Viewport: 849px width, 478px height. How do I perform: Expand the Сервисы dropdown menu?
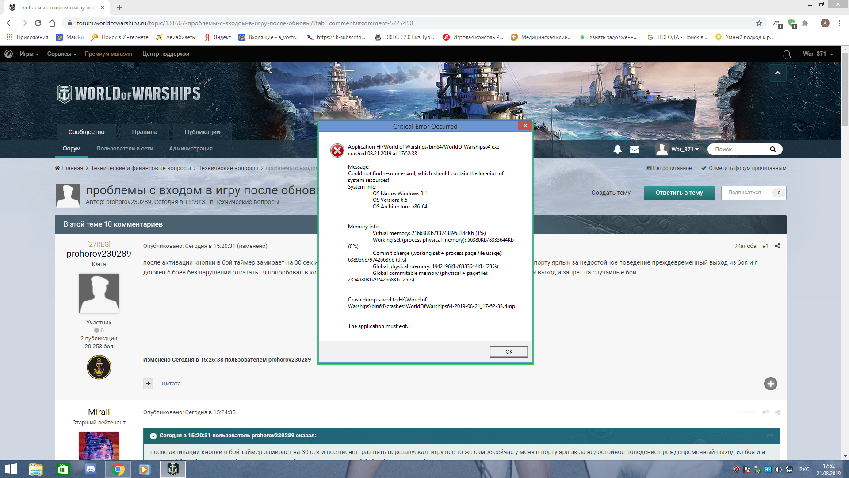click(x=62, y=54)
